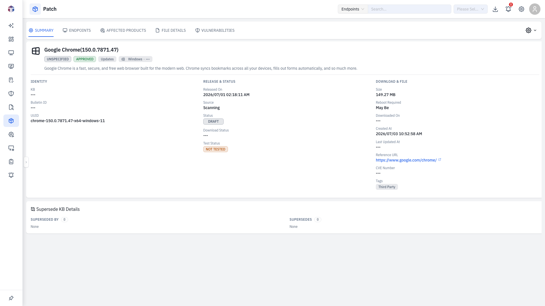Expand the collapsed sidebar arrow handle
The height and width of the screenshot is (306, 545).
point(26,162)
